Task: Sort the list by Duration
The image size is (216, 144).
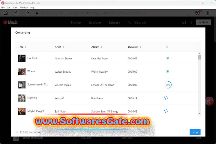Action: 141,47
